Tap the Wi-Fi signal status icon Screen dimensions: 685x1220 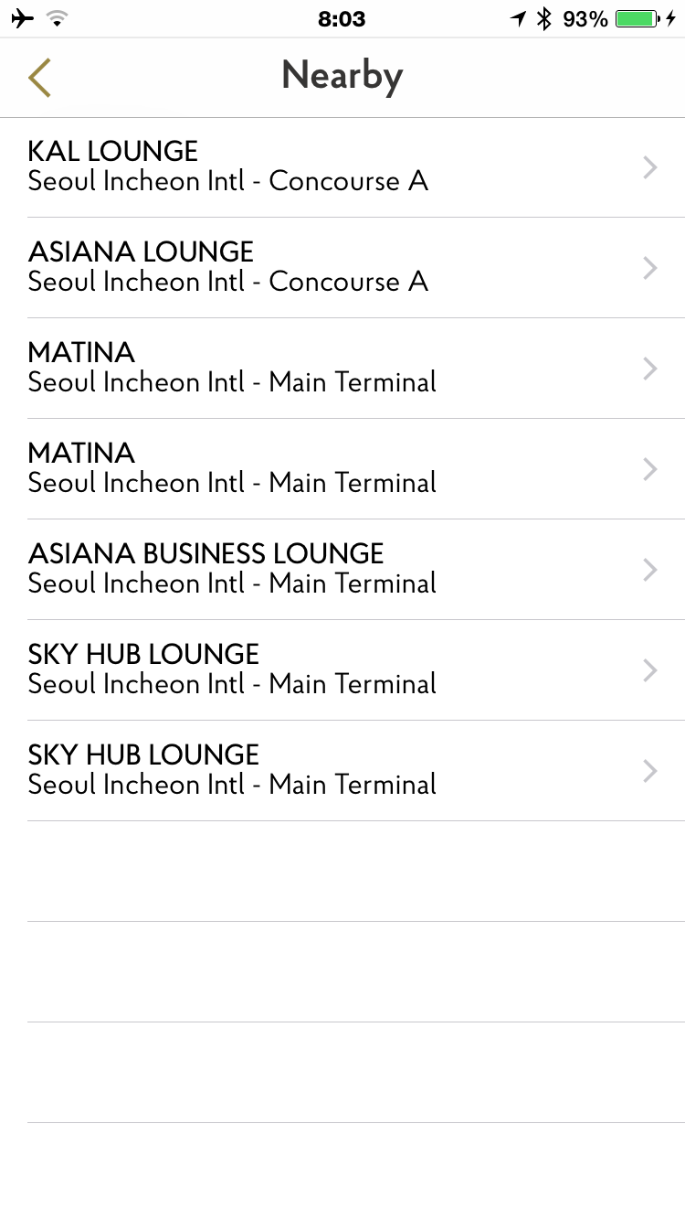[58, 18]
